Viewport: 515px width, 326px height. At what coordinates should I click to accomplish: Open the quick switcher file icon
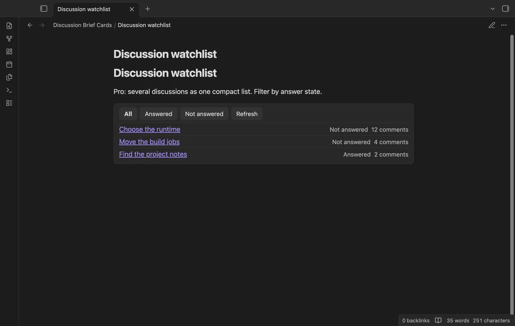coord(9,26)
